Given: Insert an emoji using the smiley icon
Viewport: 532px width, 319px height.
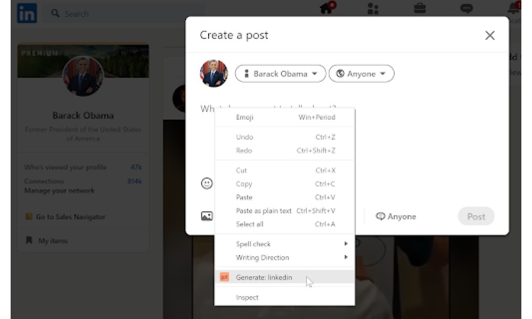Looking at the screenshot, I should (206, 183).
